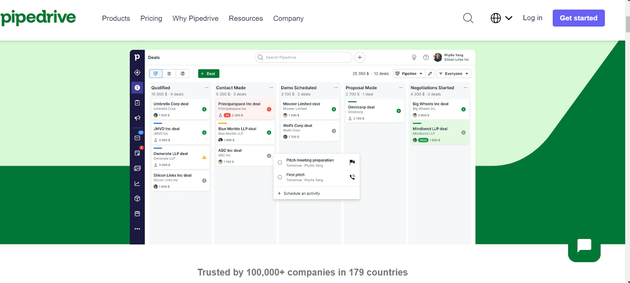The width and height of the screenshot is (630, 283).
Task: Click the lightbulb sales assistant icon
Action: (414, 58)
